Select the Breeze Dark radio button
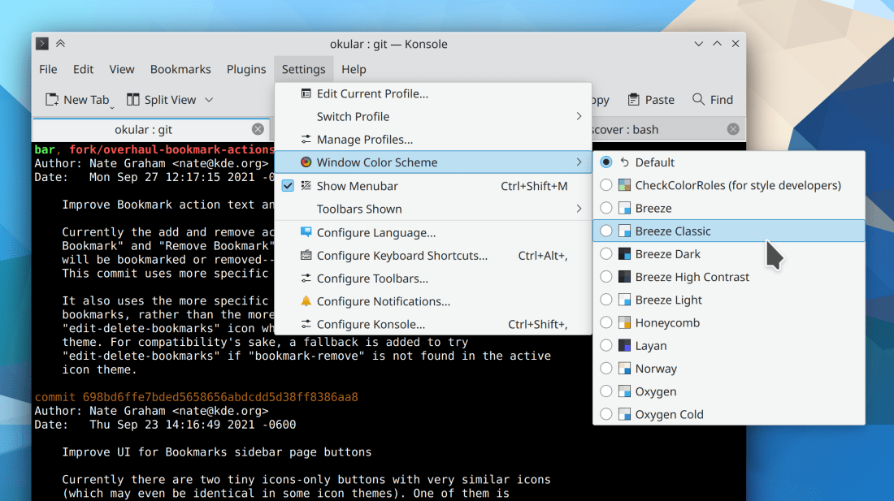This screenshot has width=894, height=501. click(606, 254)
